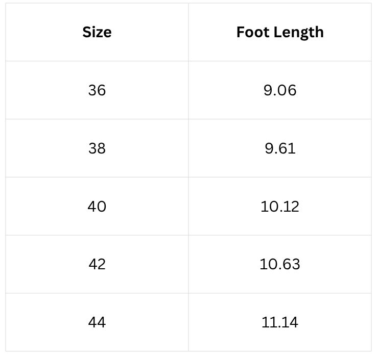Select the 10.63 foot length value
The height and width of the screenshot is (357, 378).
point(280,264)
